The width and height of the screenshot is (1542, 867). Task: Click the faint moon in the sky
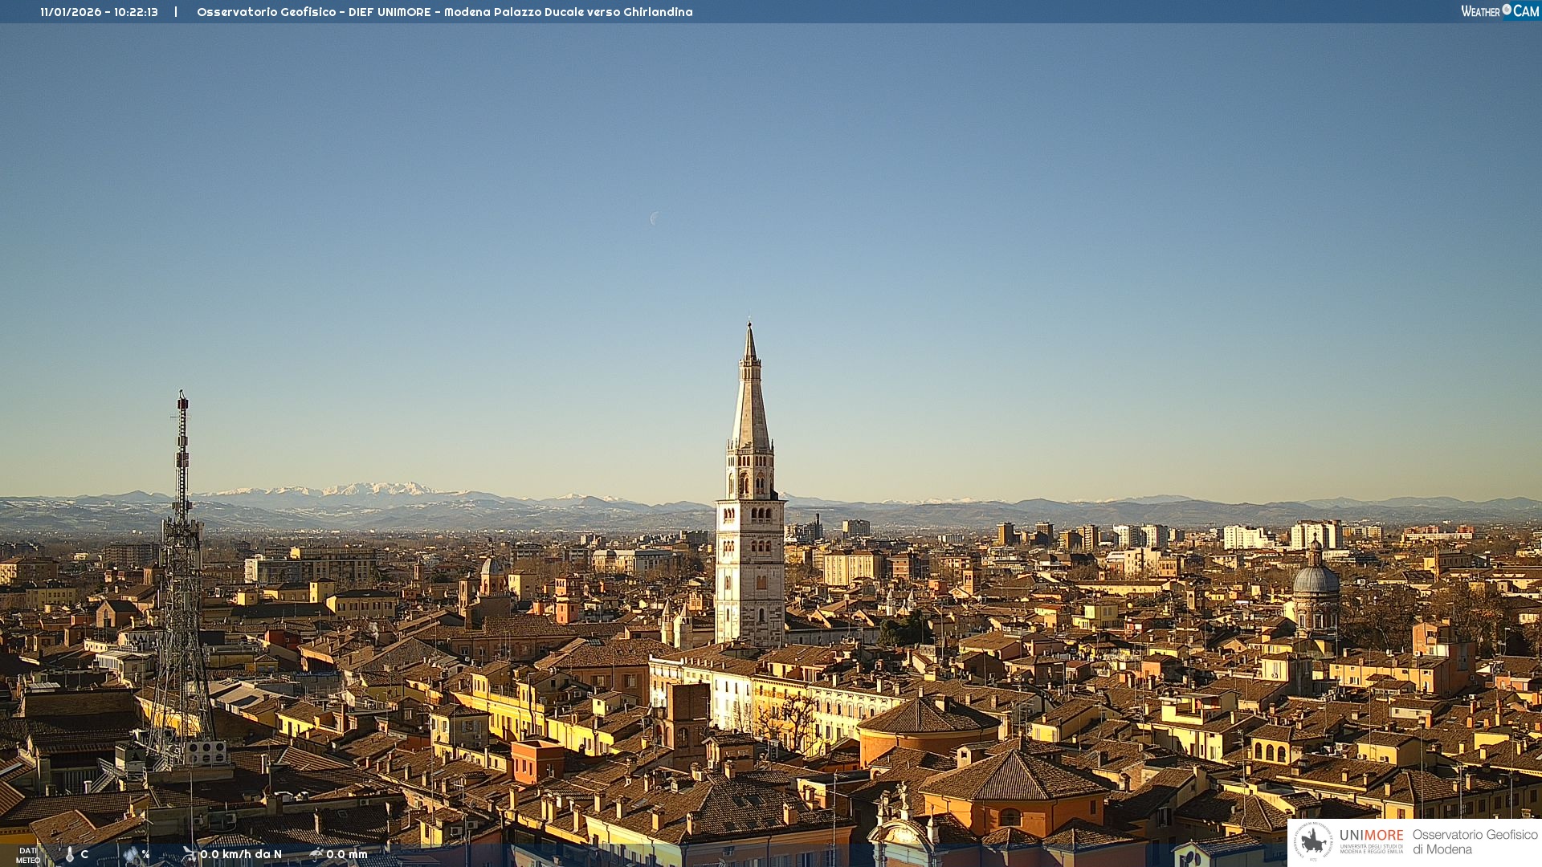[655, 218]
